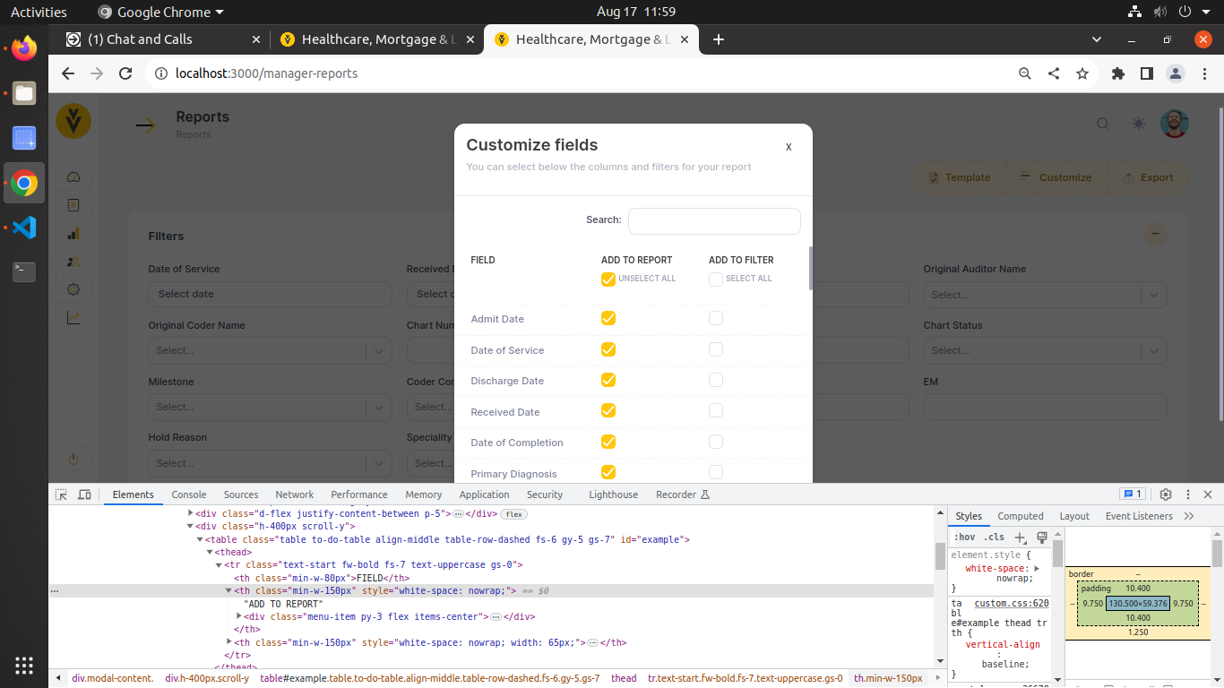Click the new style rule plus icon
This screenshot has width=1224, height=688.
coord(1020,537)
